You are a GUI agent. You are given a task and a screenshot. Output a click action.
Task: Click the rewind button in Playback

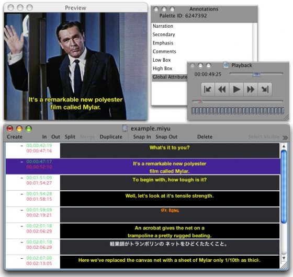222,89
